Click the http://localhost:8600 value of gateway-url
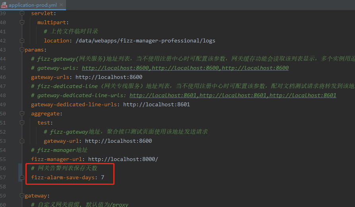355x207 pixels. click(x=118, y=141)
